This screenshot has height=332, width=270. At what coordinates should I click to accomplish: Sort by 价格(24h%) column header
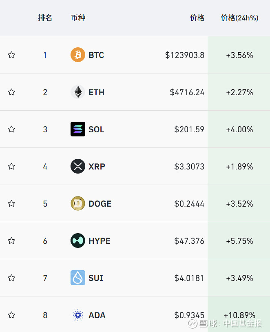coord(239,18)
